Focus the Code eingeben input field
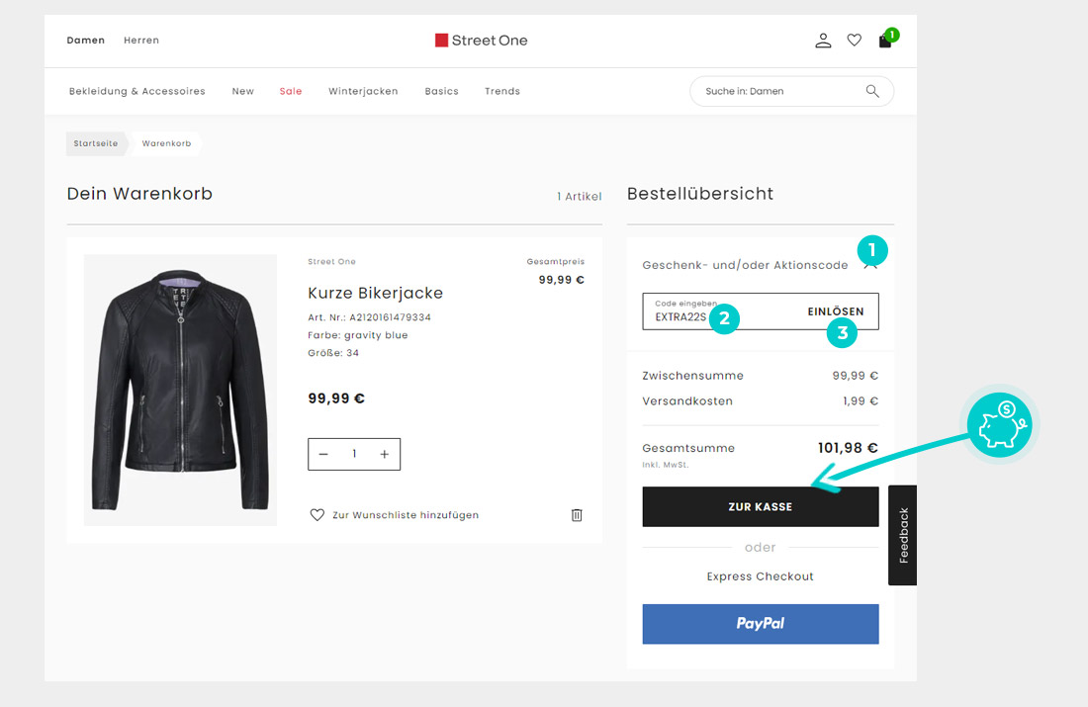This screenshot has height=707, width=1088. (x=722, y=311)
